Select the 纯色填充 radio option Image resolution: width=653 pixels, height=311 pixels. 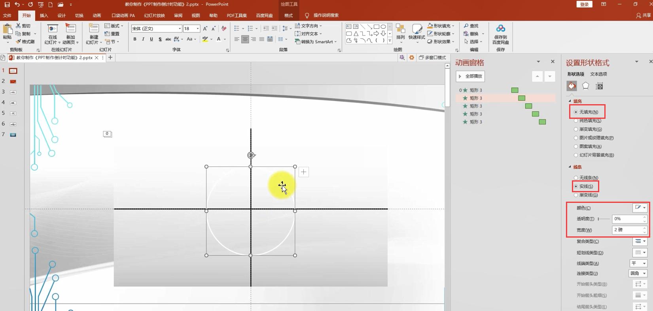576,121
